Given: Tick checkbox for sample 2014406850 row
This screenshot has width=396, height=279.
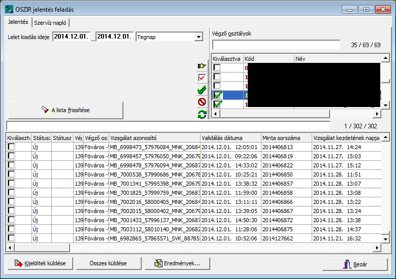Looking at the screenshot, I should (11, 174).
